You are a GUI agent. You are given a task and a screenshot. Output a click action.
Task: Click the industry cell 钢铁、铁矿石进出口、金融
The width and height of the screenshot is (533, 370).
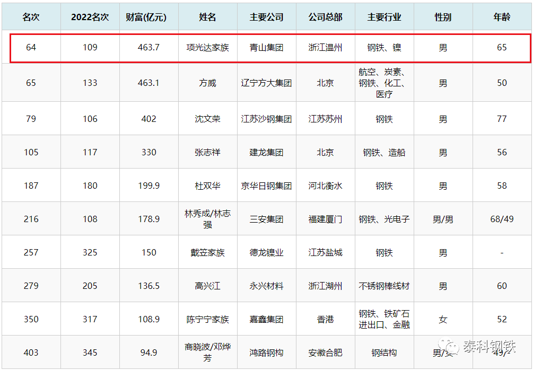pos(384,319)
